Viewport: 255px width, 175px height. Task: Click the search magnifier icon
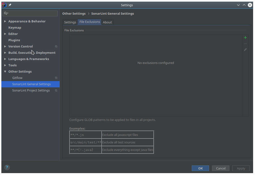6,13
